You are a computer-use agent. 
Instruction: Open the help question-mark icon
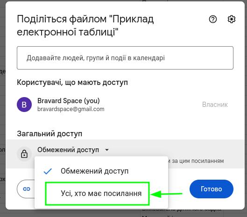tap(212, 19)
